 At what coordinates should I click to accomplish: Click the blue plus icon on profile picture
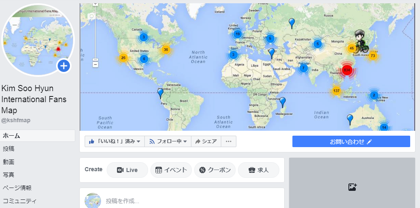point(64,66)
